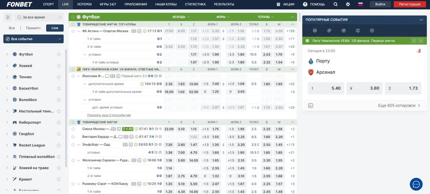The width and height of the screenshot is (430, 194).
Task: Open the filter sliders icon beside the time selector
Action: (x=8, y=17)
